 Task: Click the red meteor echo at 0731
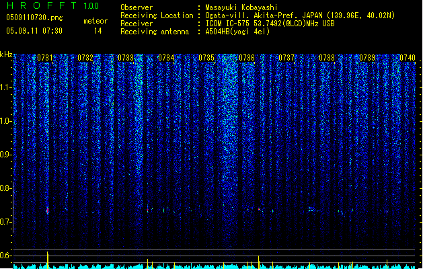[x=48, y=210]
